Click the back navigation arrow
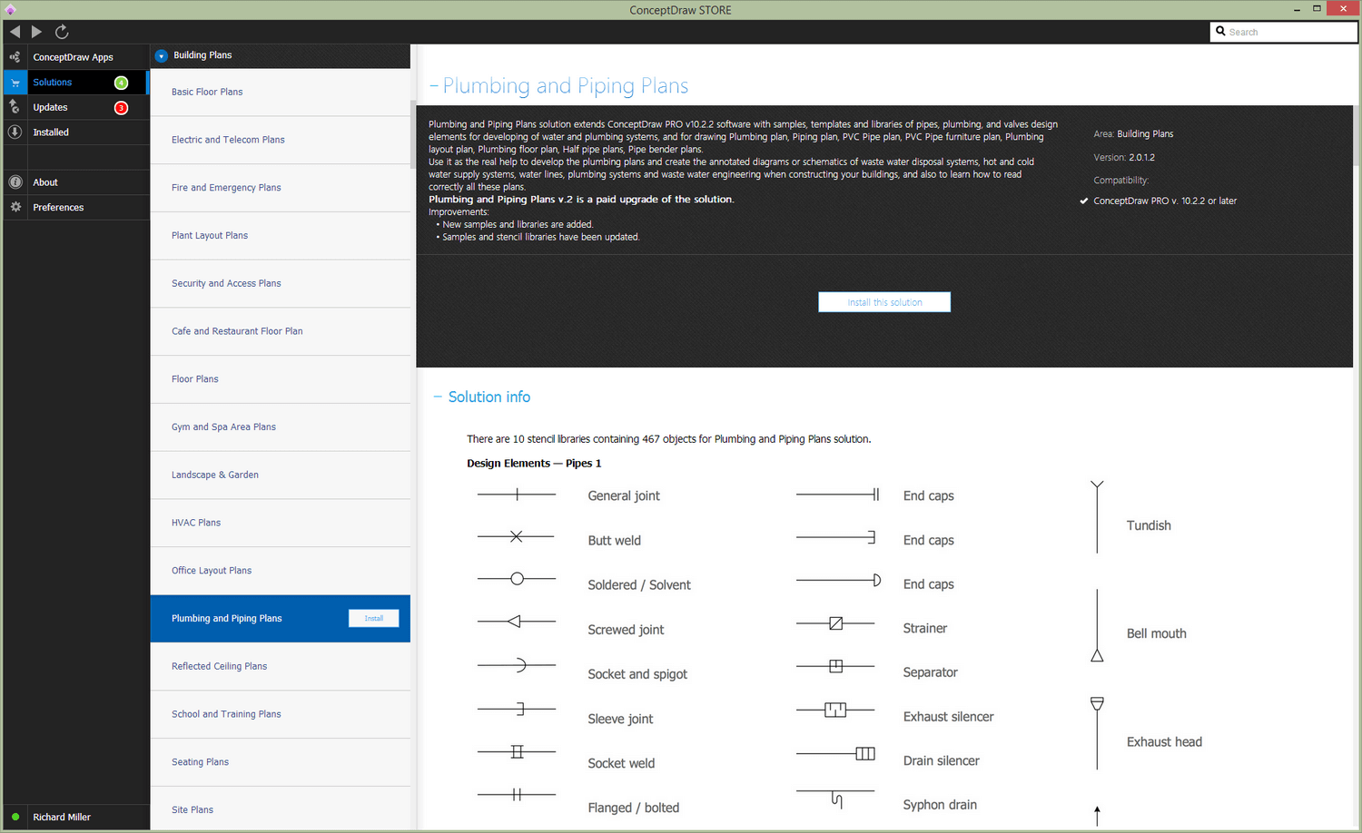 coord(15,32)
